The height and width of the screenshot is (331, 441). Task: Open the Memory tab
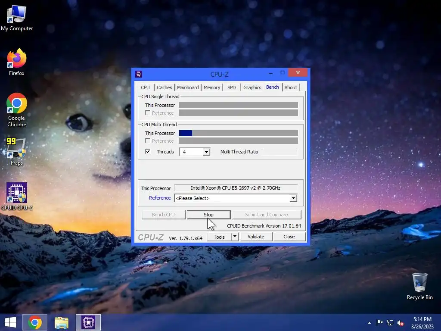click(x=212, y=87)
